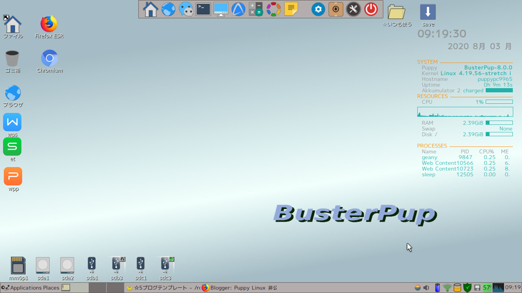The image size is (522, 293).
Task: Open the mm0p1 memory card drive
Action: pyautogui.click(x=18, y=265)
